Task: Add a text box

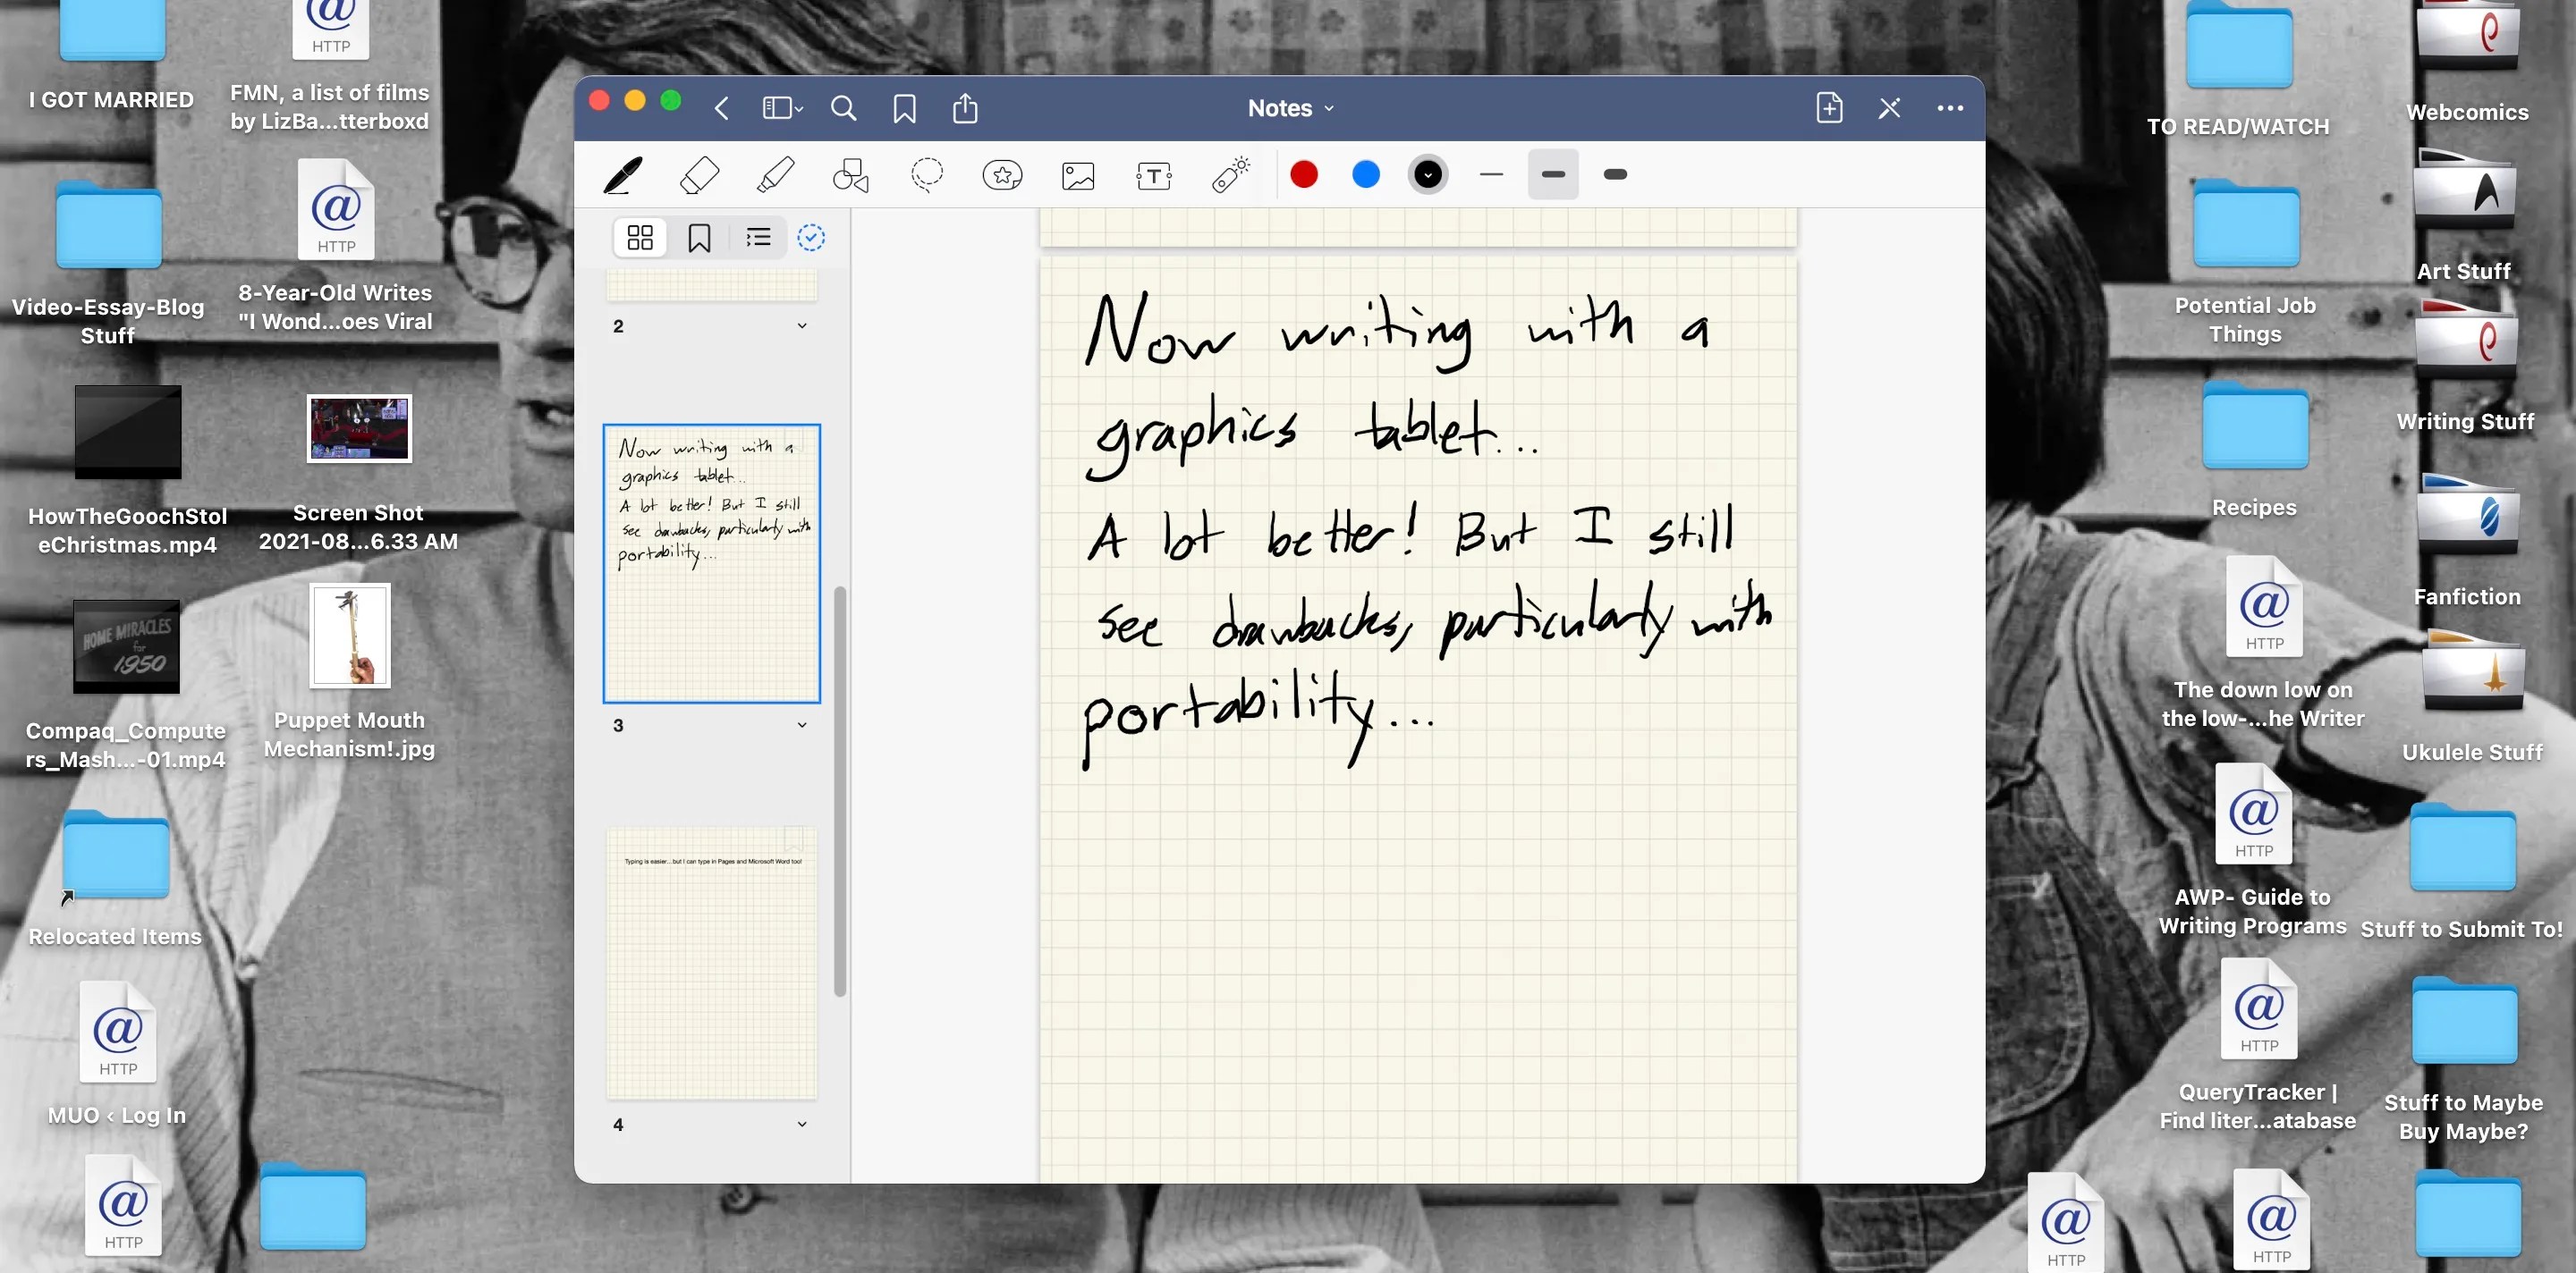Action: point(1153,175)
